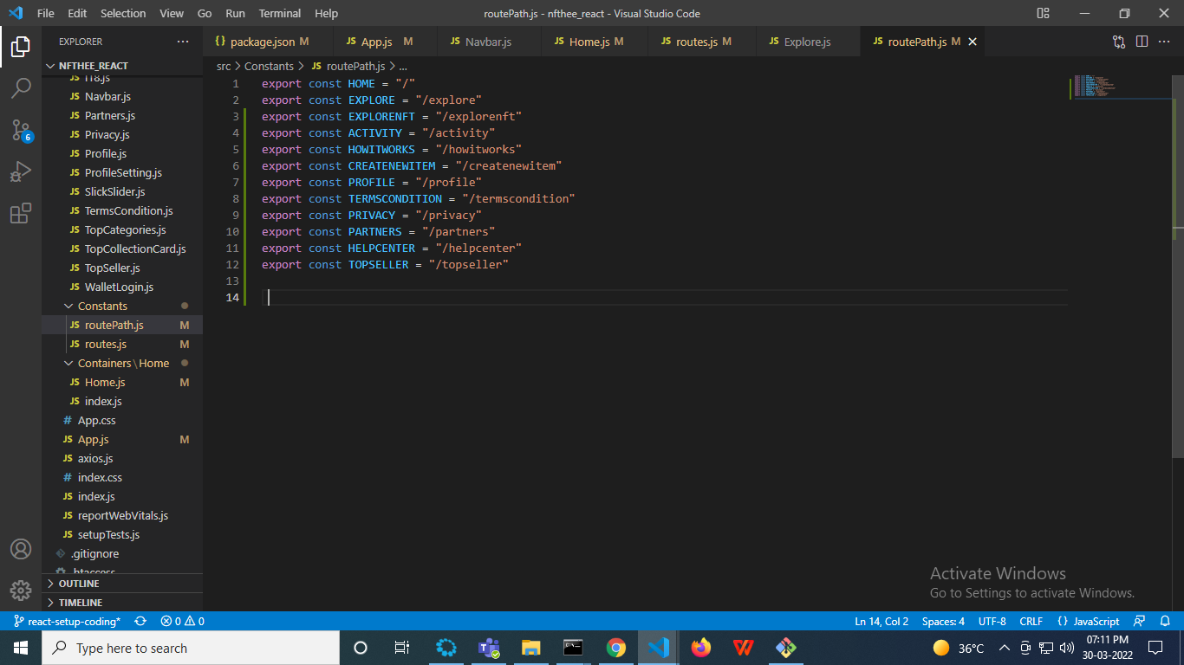1184x665 pixels.
Task: Click the react-setup-coding branch in status bar
Action: (x=68, y=621)
